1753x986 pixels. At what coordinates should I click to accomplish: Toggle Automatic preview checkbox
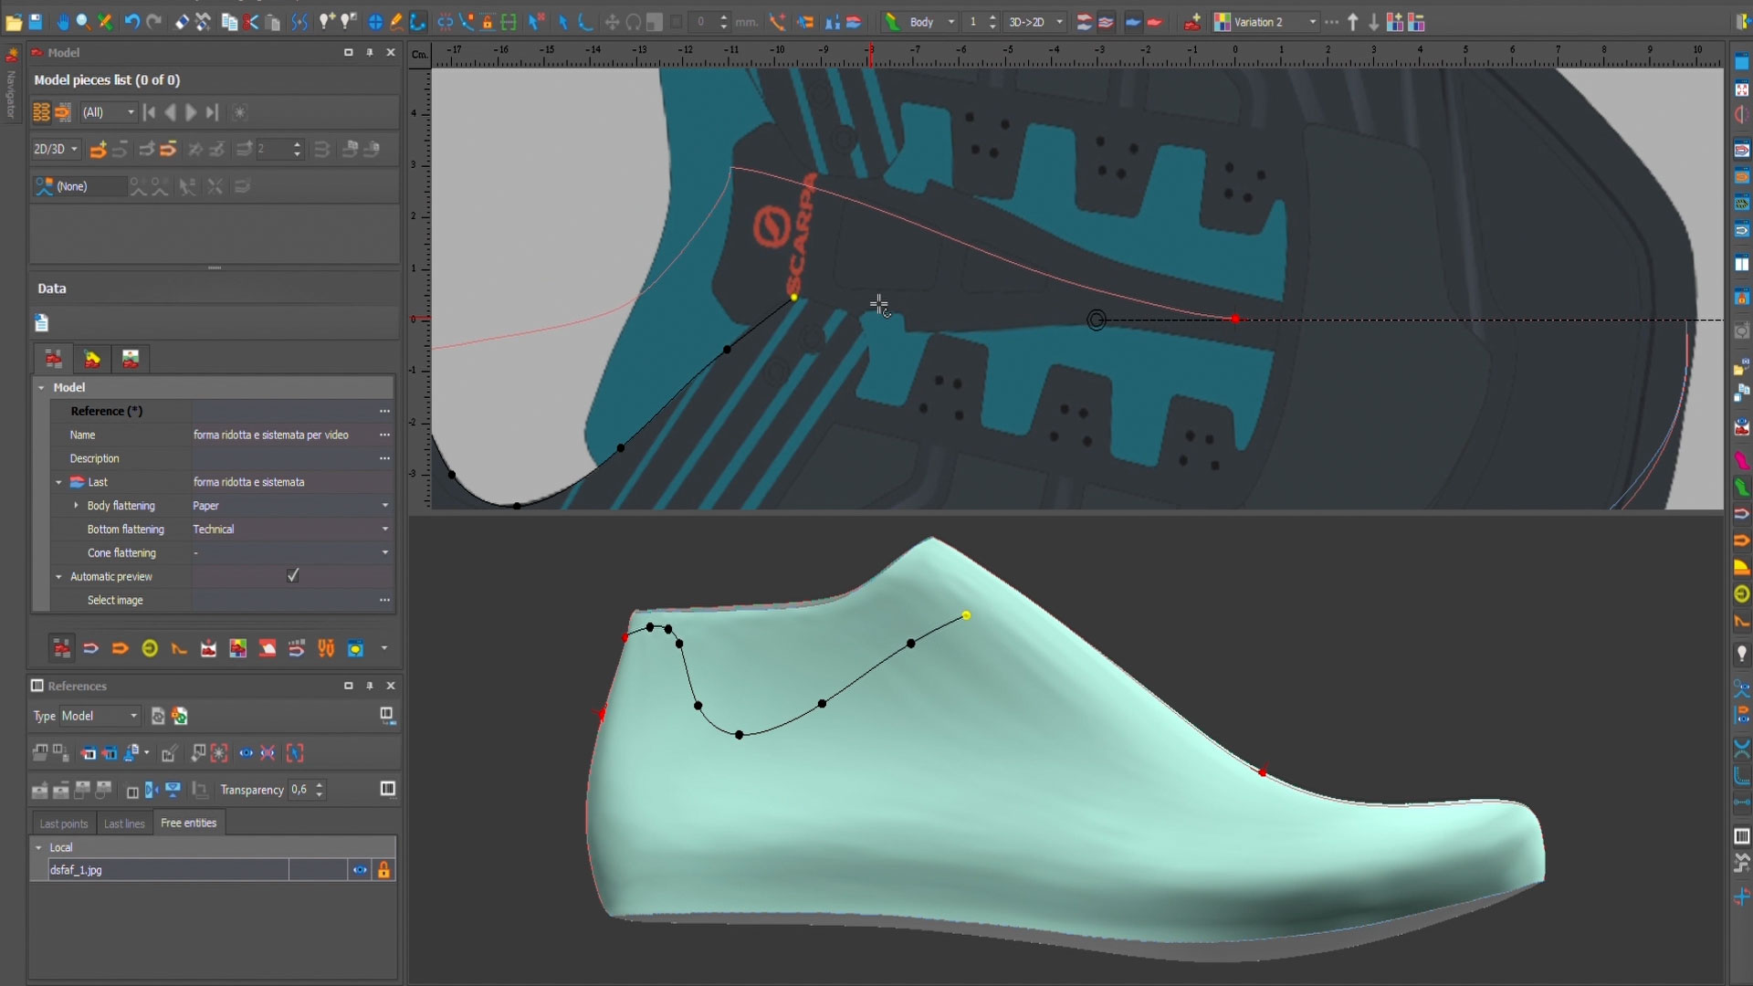click(x=292, y=576)
